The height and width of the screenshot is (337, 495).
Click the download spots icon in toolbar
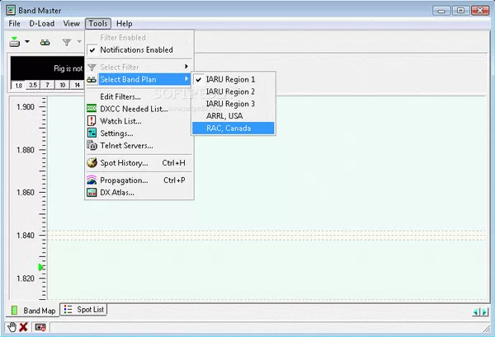click(16, 41)
